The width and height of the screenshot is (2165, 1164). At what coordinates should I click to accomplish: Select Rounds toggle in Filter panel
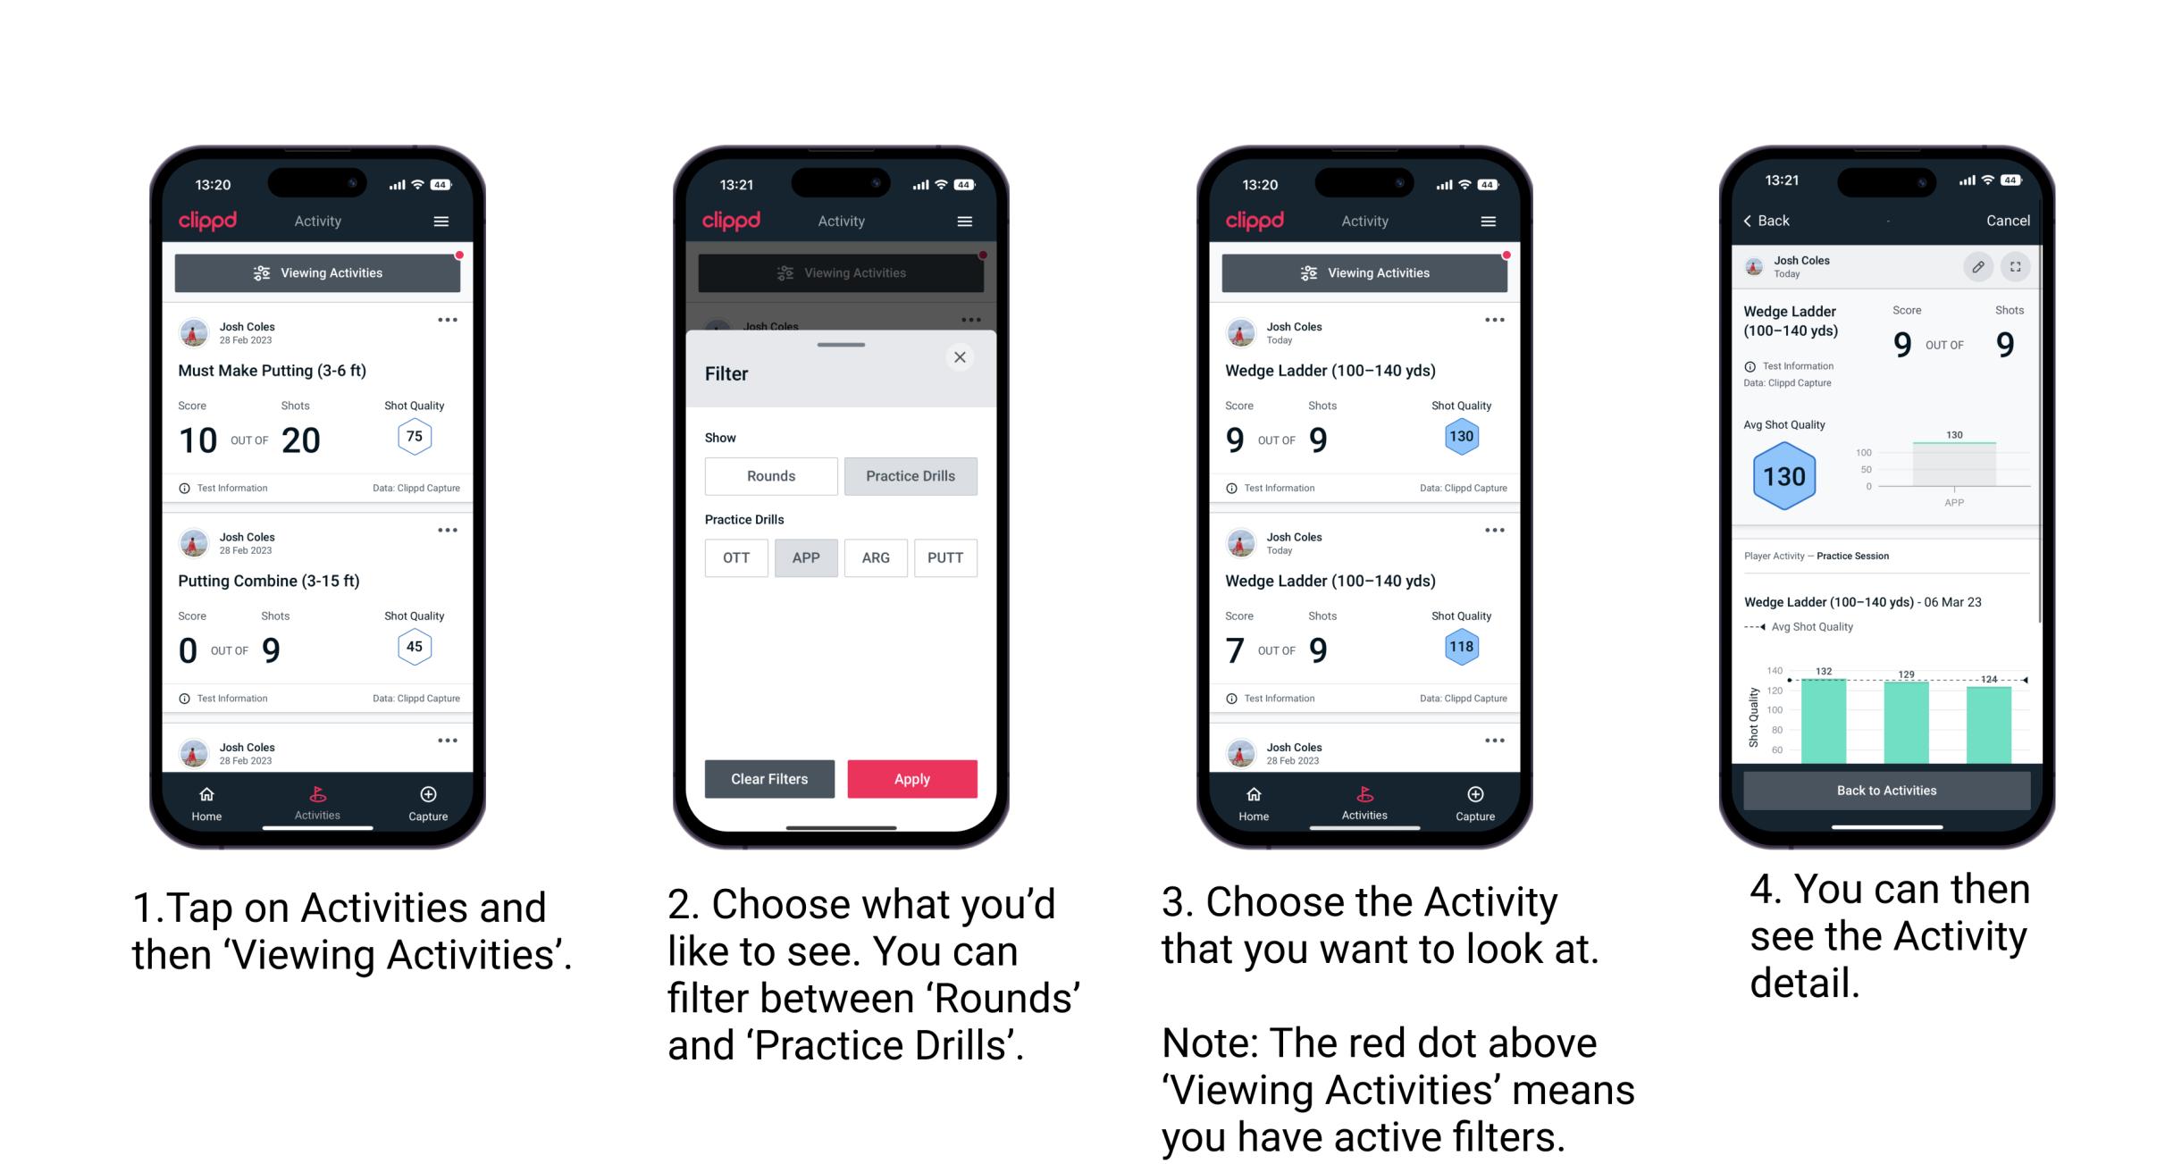pyautogui.click(x=768, y=473)
